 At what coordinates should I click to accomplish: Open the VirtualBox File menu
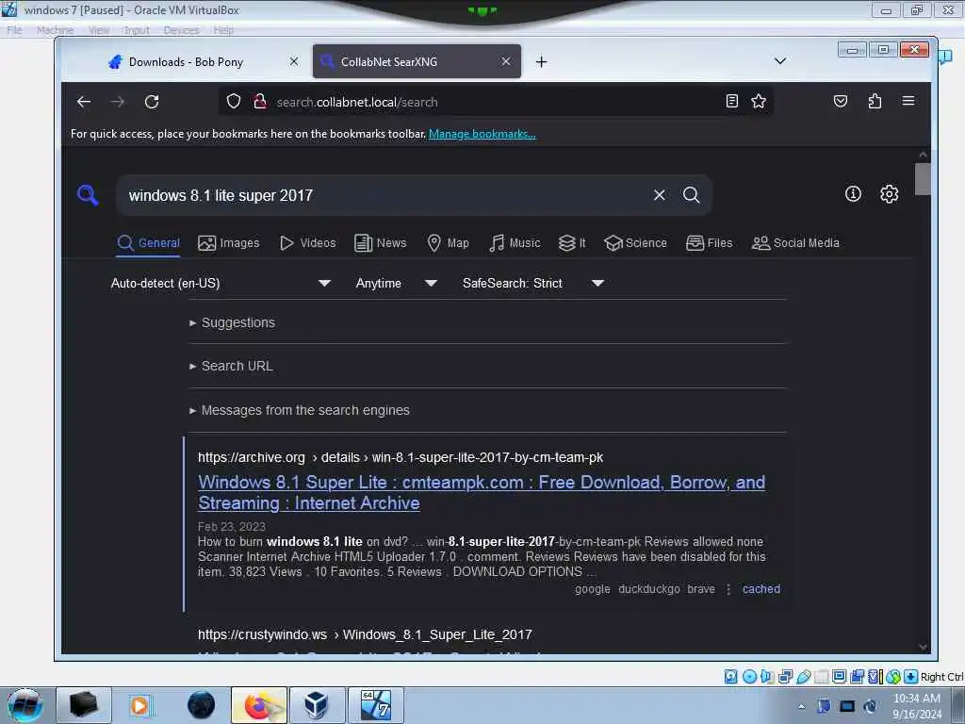[14, 30]
